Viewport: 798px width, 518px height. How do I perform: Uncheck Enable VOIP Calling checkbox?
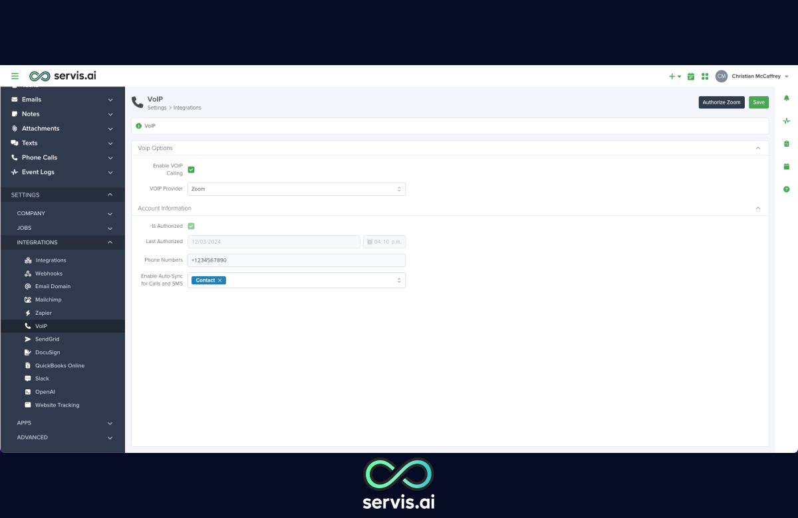(x=192, y=169)
